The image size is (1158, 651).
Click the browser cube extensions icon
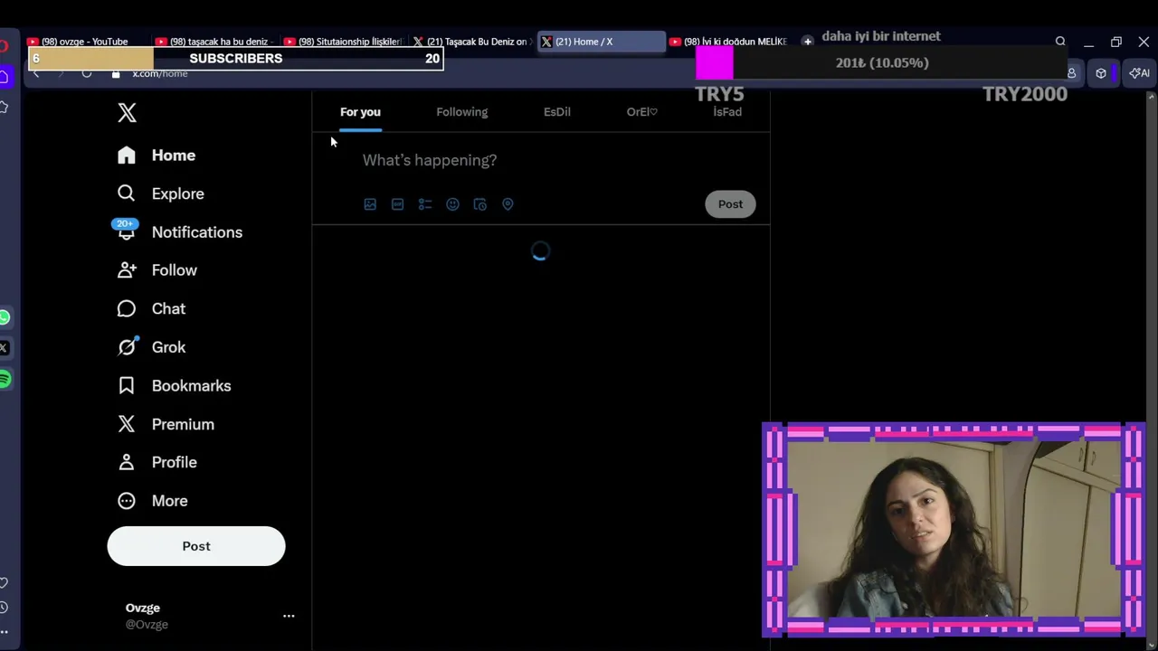click(x=1101, y=73)
